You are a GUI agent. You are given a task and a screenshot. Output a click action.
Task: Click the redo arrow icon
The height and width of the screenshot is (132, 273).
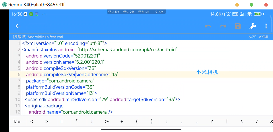pos(223,26)
